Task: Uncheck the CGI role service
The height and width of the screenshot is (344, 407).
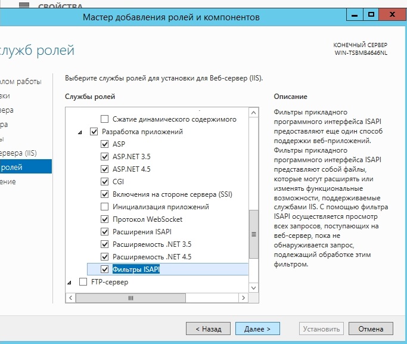Action: point(105,182)
